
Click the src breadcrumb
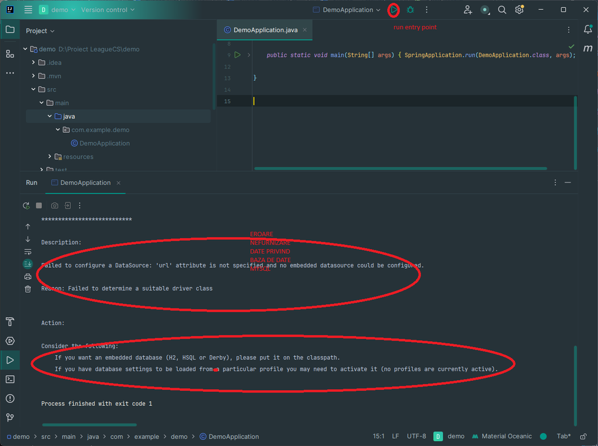(x=46, y=437)
